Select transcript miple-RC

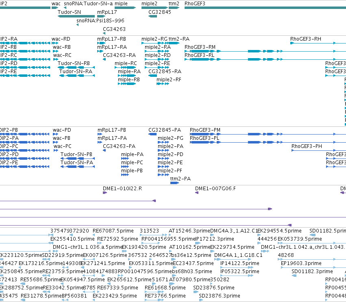click(x=126, y=63)
